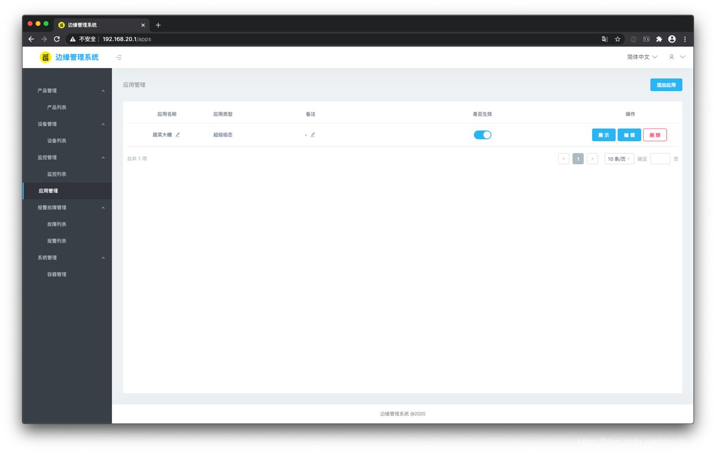Screen dimensions: 716x453
Task: Click the 边缘管理系统 title text in header
Action: tap(77, 57)
